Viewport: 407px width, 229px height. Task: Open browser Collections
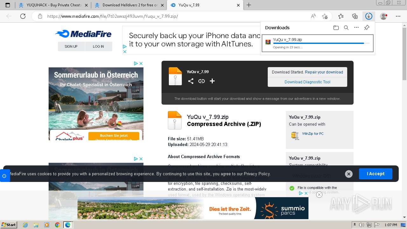tap(355, 16)
